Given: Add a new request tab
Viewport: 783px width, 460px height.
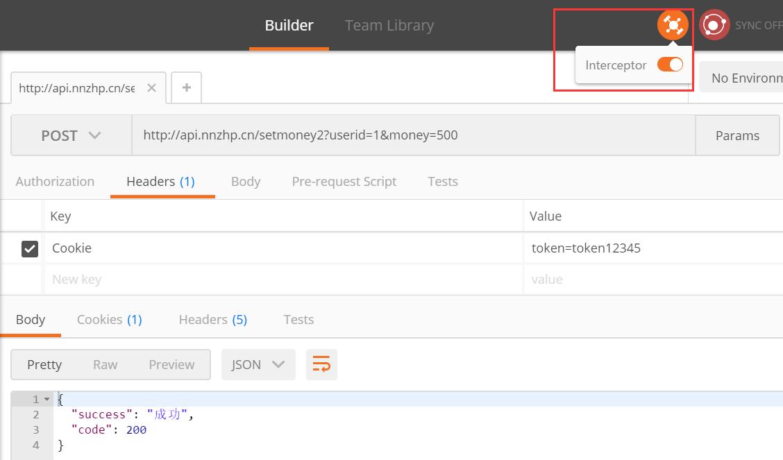Looking at the screenshot, I should tap(186, 88).
